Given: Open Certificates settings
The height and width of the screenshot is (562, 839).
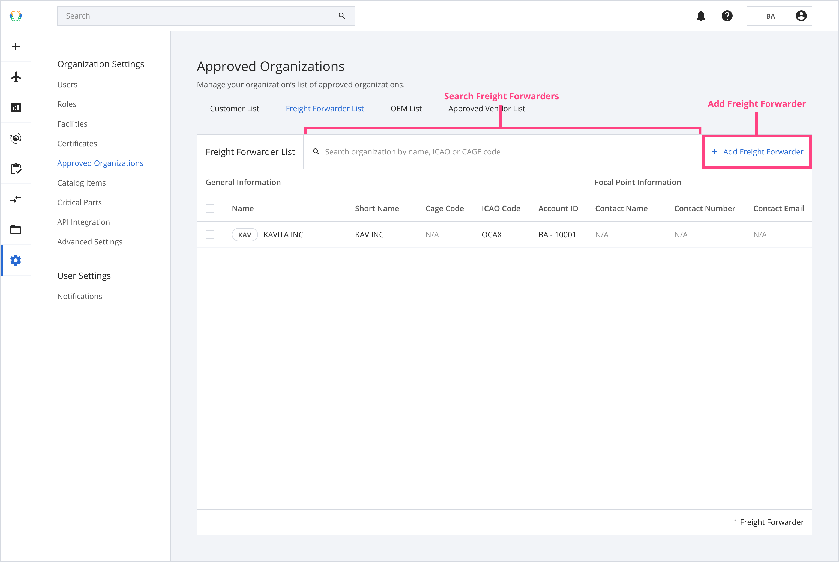Looking at the screenshot, I should pyautogui.click(x=77, y=144).
